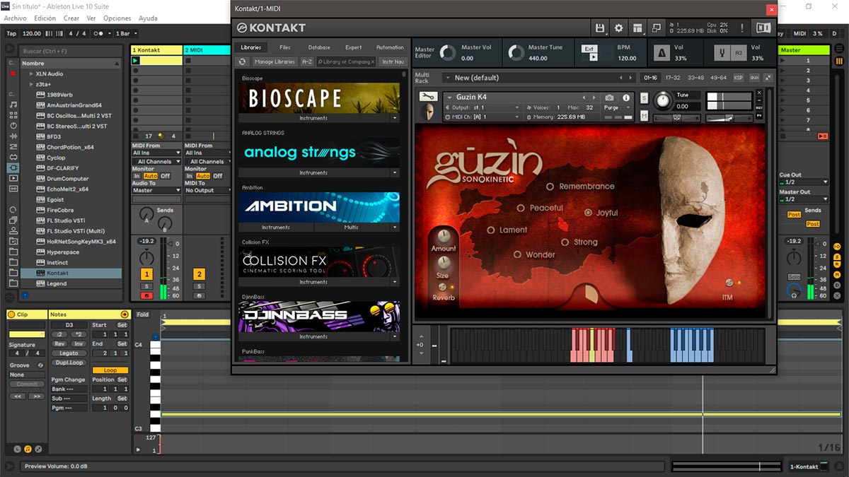Screen dimensions: 849x477
Task: Click the Native Instruments NI logo
Action: click(763, 28)
